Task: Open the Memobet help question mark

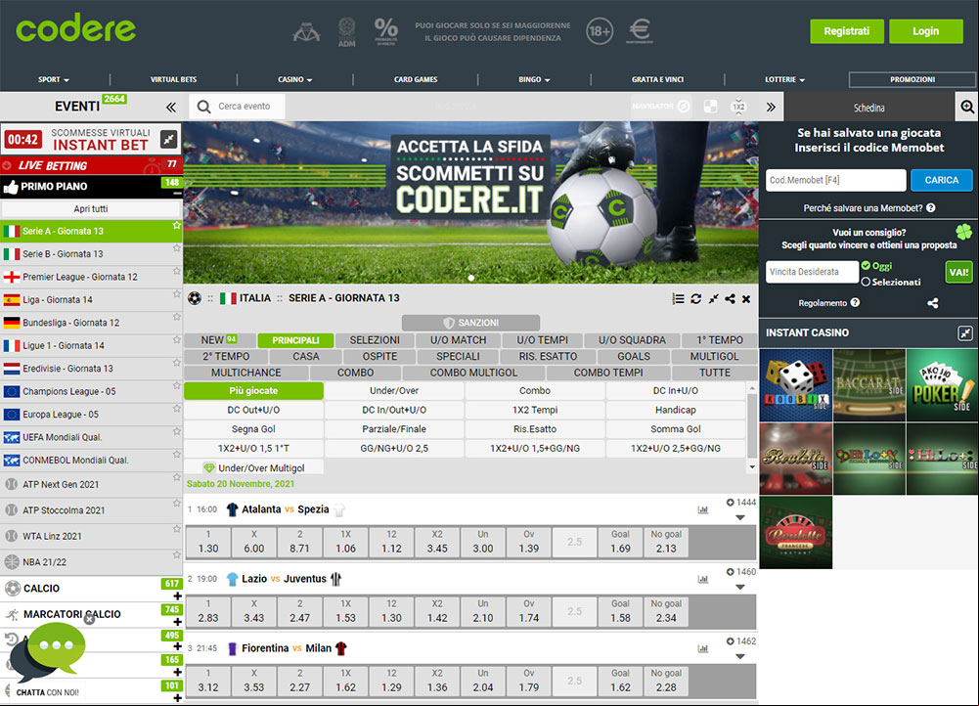Action: pyautogui.click(x=931, y=208)
